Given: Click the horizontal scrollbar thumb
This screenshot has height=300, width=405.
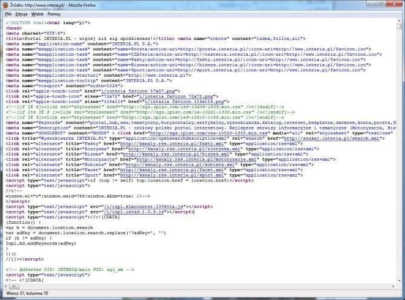Looking at the screenshot, I should tap(14, 286).
